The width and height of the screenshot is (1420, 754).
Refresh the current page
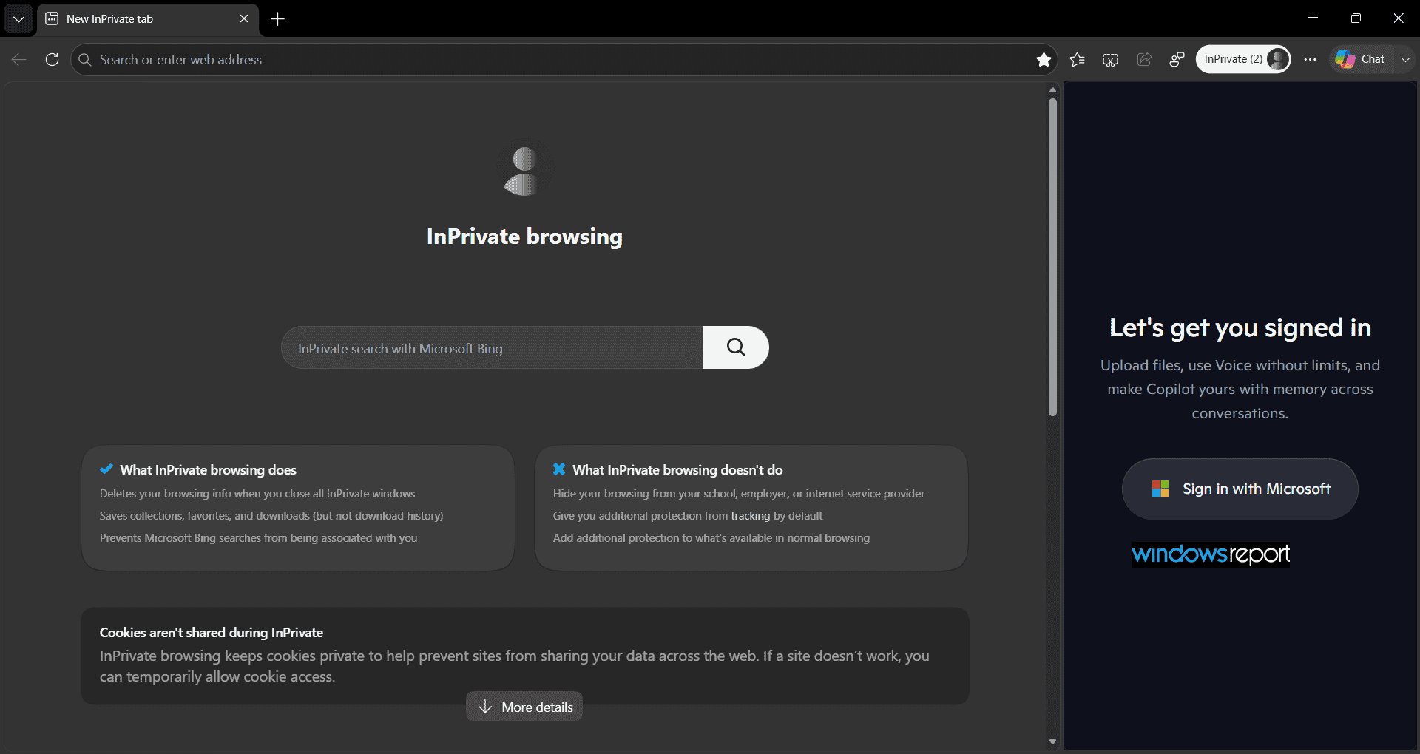(52, 59)
